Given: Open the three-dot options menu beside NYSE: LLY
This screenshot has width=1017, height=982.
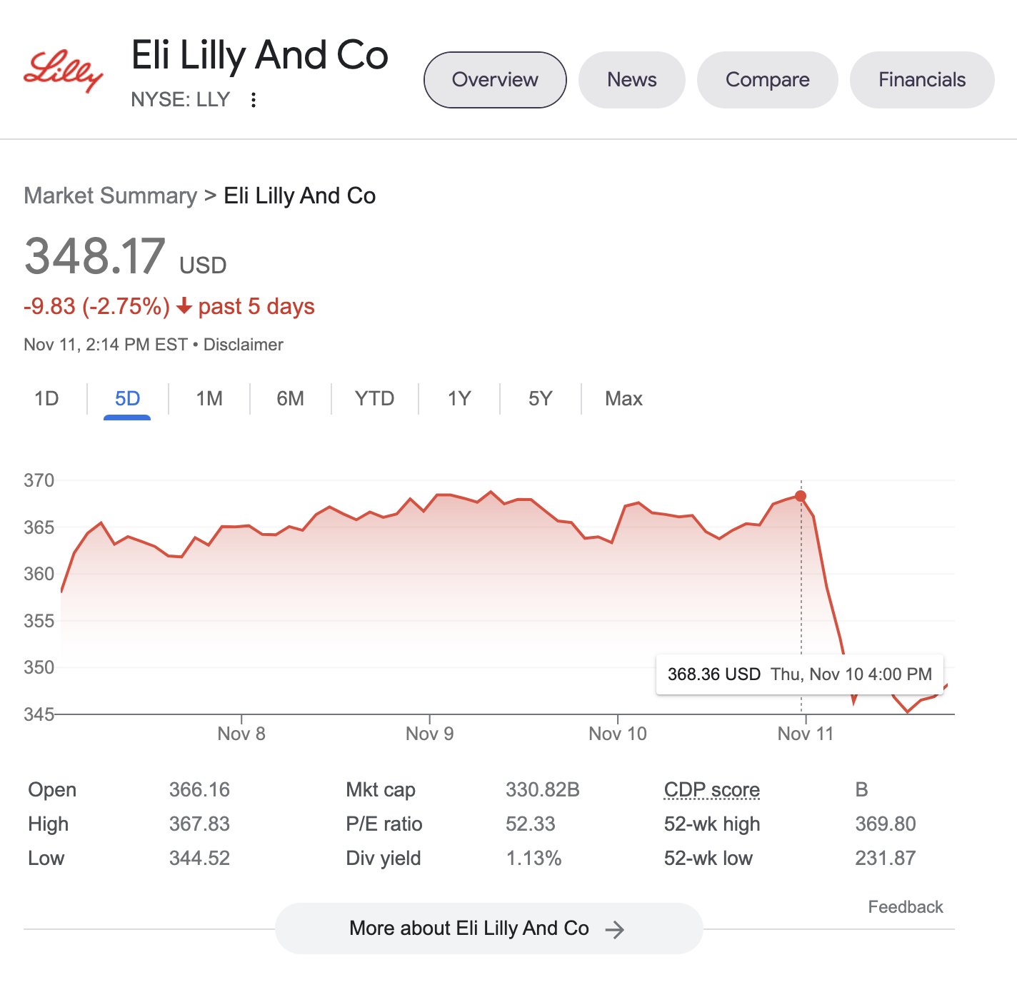Looking at the screenshot, I should 253,100.
